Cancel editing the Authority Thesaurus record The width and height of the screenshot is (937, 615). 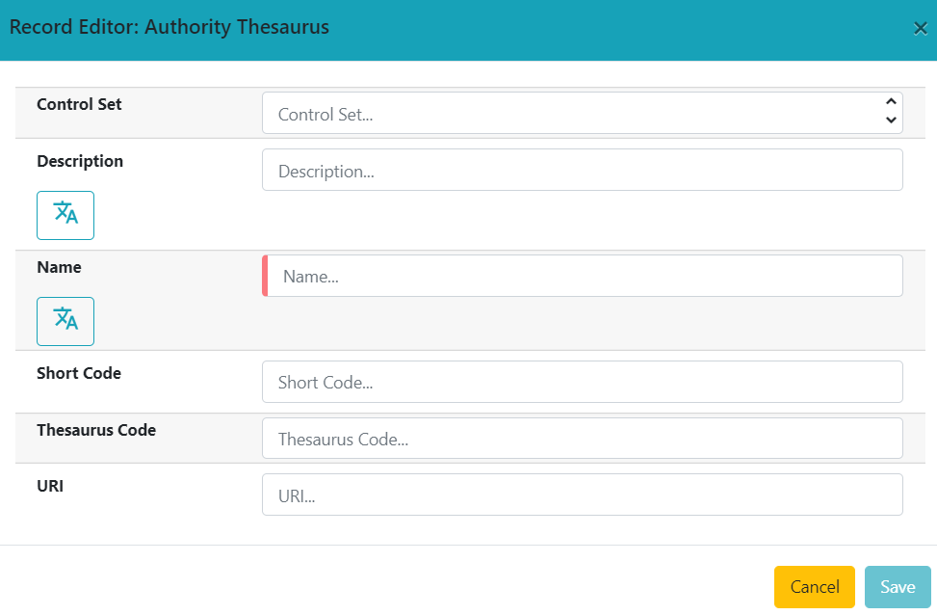(x=814, y=586)
